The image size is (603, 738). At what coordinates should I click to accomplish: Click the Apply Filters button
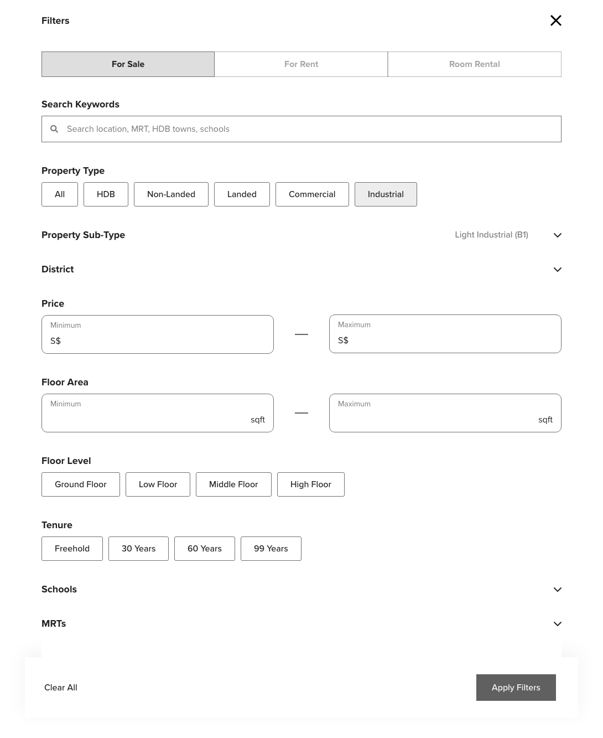(x=516, y=688)
